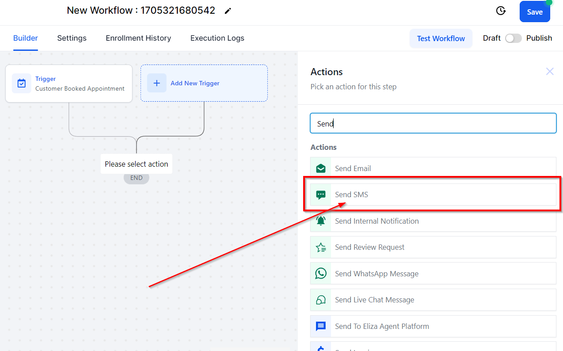Open Execution Logs tab
The image size is (563, 351).
click(x=217, y=38)
